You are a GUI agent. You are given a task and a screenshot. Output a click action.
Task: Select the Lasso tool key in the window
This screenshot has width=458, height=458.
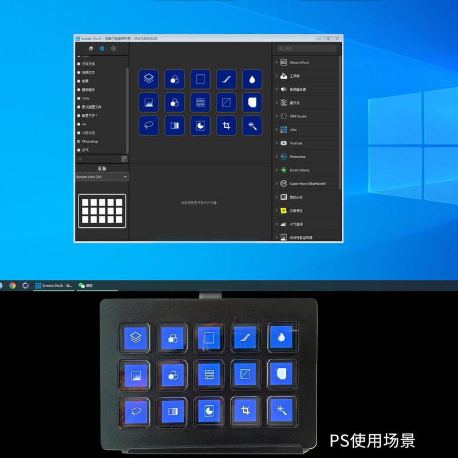[x=149, y=125]
